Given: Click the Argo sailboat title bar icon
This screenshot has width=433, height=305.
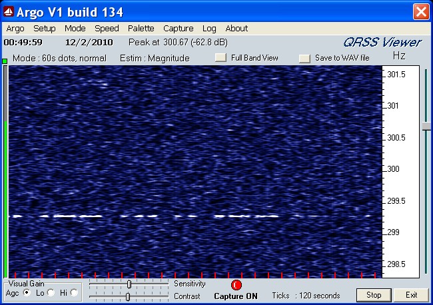Looking at the screenshot, I should pos(9,12).
